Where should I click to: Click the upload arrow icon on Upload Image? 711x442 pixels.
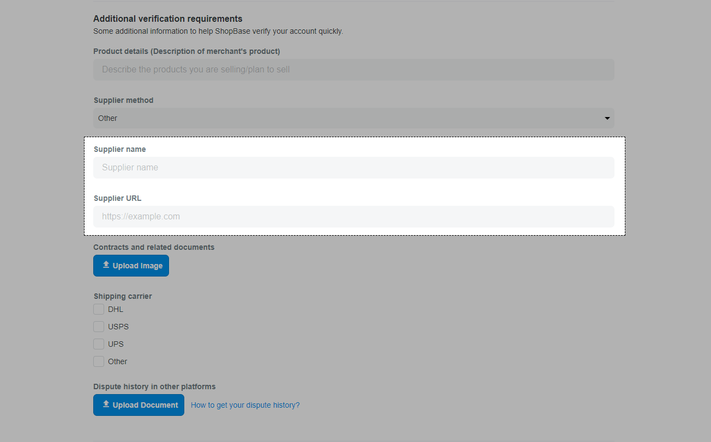106,265
